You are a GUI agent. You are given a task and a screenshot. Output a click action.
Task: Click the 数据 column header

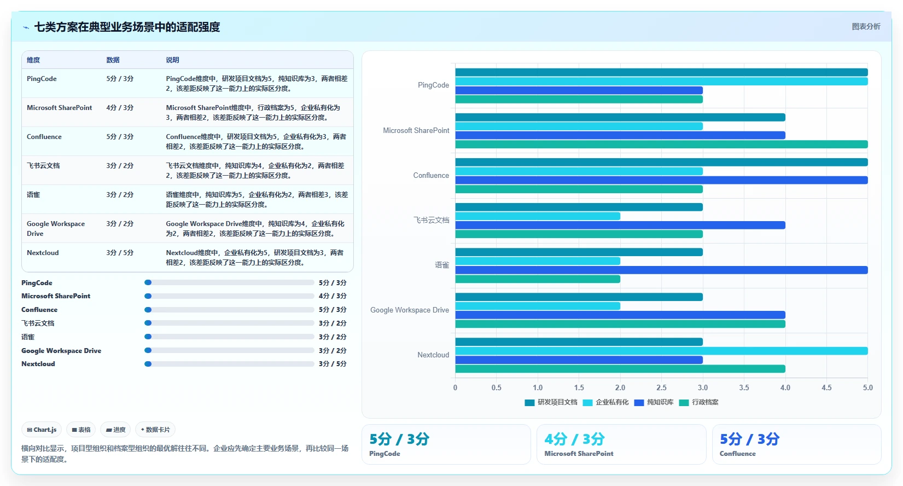113,60
